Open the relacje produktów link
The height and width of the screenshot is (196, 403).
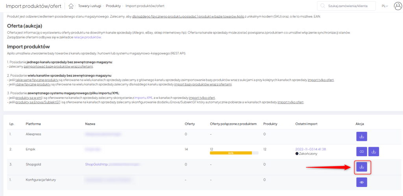point(87,37)
